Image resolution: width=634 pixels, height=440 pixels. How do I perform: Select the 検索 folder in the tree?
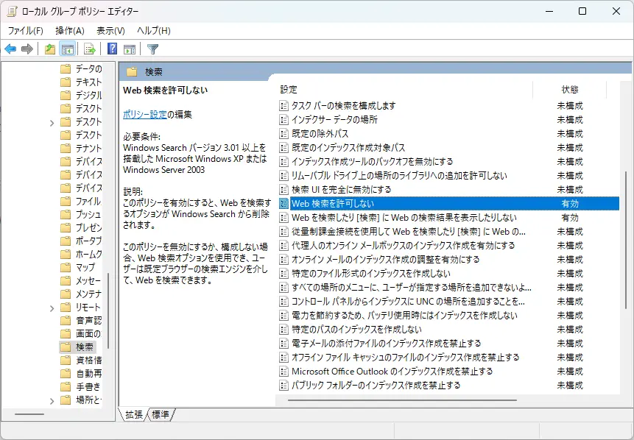tap(85, 347)
